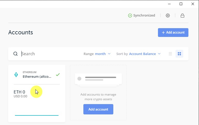
Task: Open the settings gear icon
Action: click(x=168, y=15)
